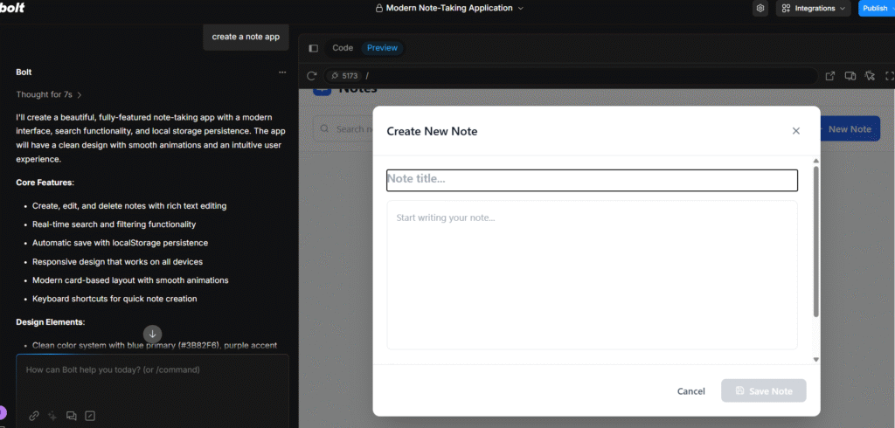Click the 'create a note app' user message
This screenshot has height=428, width=895.
tap(246, 37)
